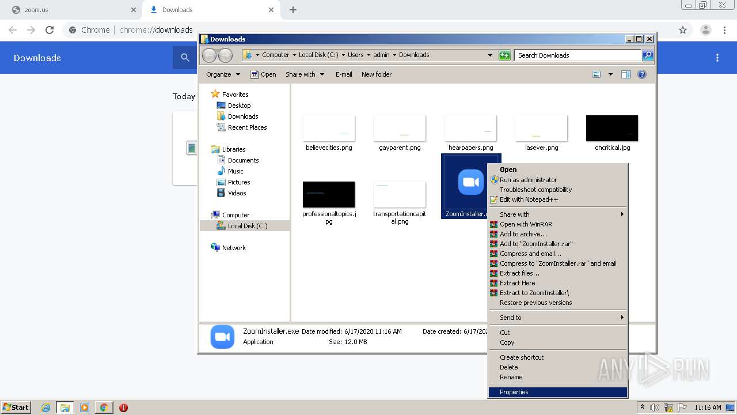Toggle the preview pane icon in Explorer
Image resolution: width=737 pixels, height=415 pixels.
626,74
